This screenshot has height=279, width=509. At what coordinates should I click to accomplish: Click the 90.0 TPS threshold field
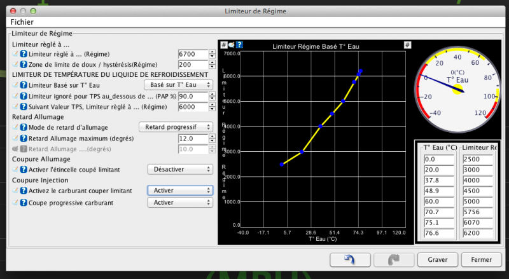193,97
